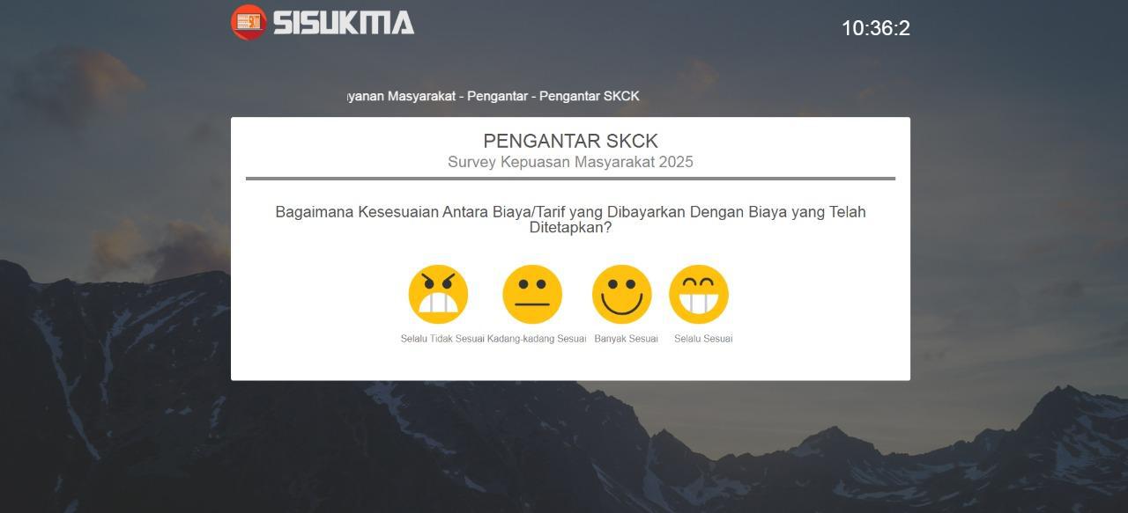This screenshot has width=1128, height=513.
Task: Click the cloud in the background sky
Action: click(x=97, y=84)
